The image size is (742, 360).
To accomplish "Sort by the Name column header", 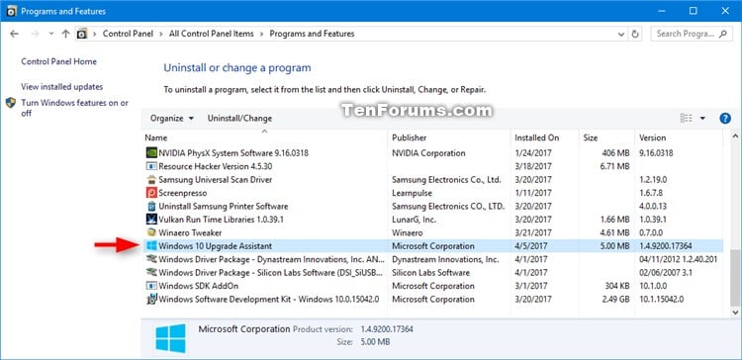I will 264,137.
